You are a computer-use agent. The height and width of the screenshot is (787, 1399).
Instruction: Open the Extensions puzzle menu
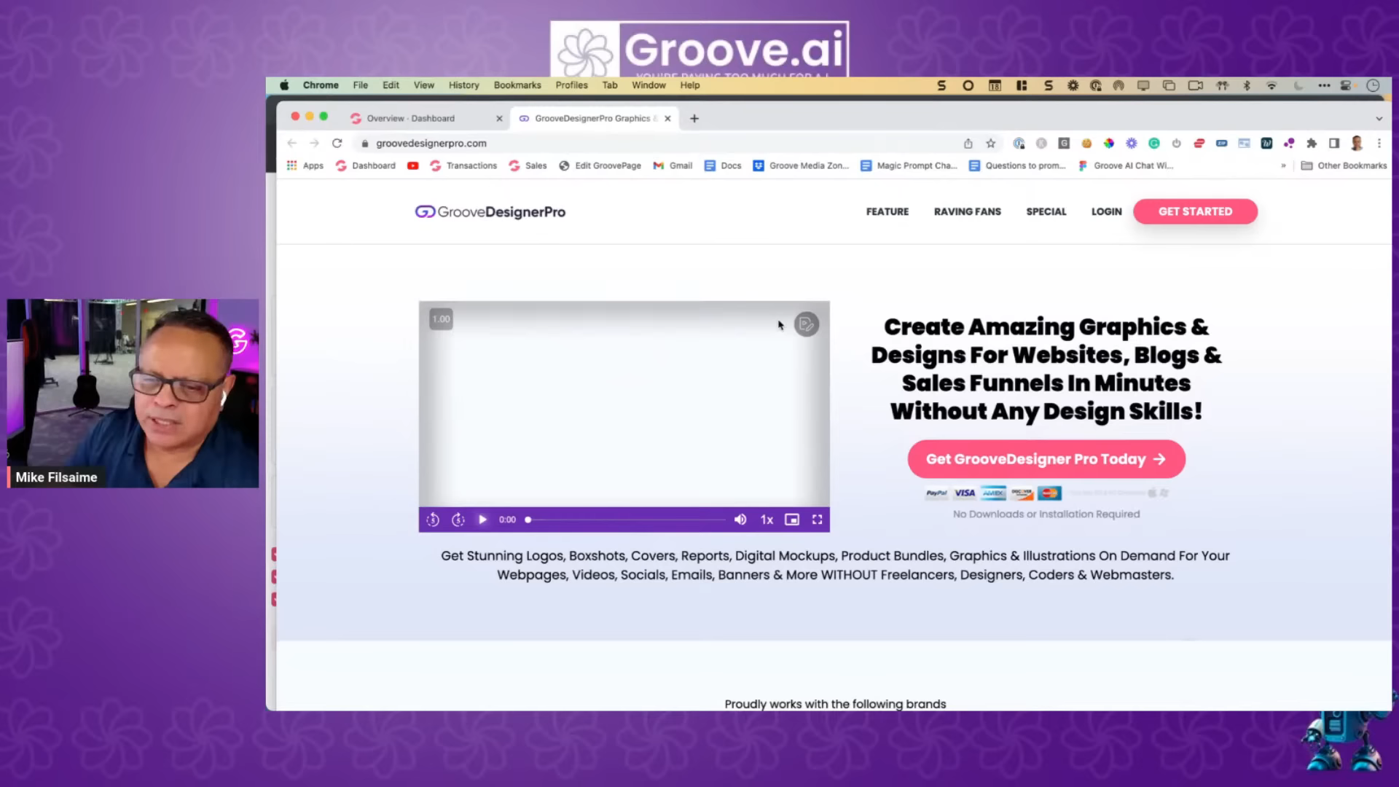(x=1312, y=144)
